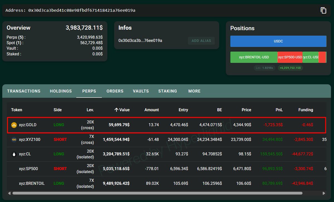Click the Perps (5) overview row label
This screenshot has width=334, height=202.
(x=16, y=37)
